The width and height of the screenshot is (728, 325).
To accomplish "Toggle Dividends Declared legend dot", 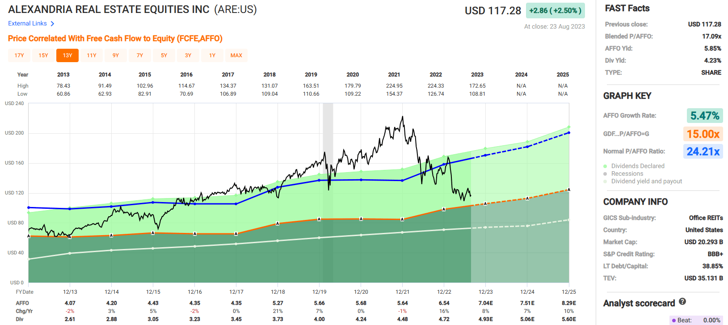I will click(x=605, y=166).
